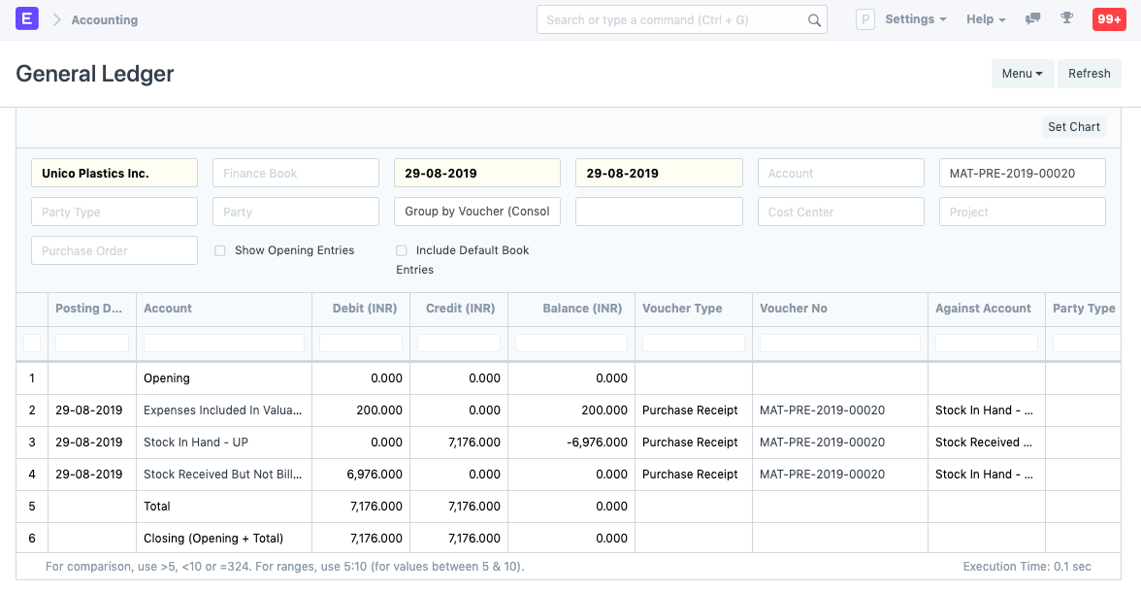Click the Set Chart button
The height and width of the screenshot is (590, 1141).
1073,126
